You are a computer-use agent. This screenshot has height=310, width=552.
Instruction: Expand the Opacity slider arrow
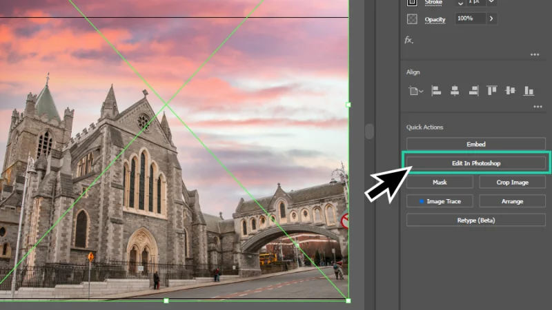click(491, 19)
